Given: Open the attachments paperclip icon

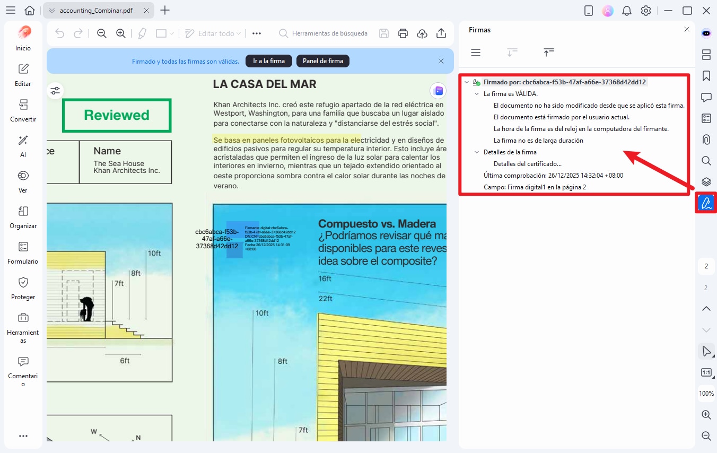Looking at the screenshot, I should pos(706,140).
